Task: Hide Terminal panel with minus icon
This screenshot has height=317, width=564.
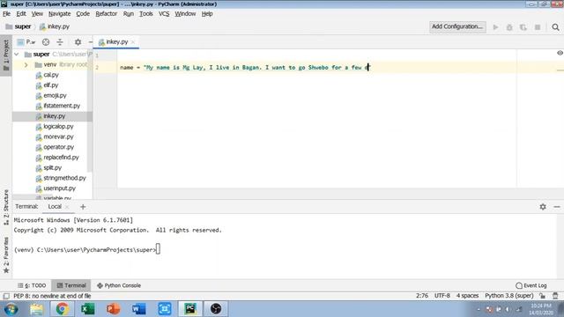Action: coord(557,207)
